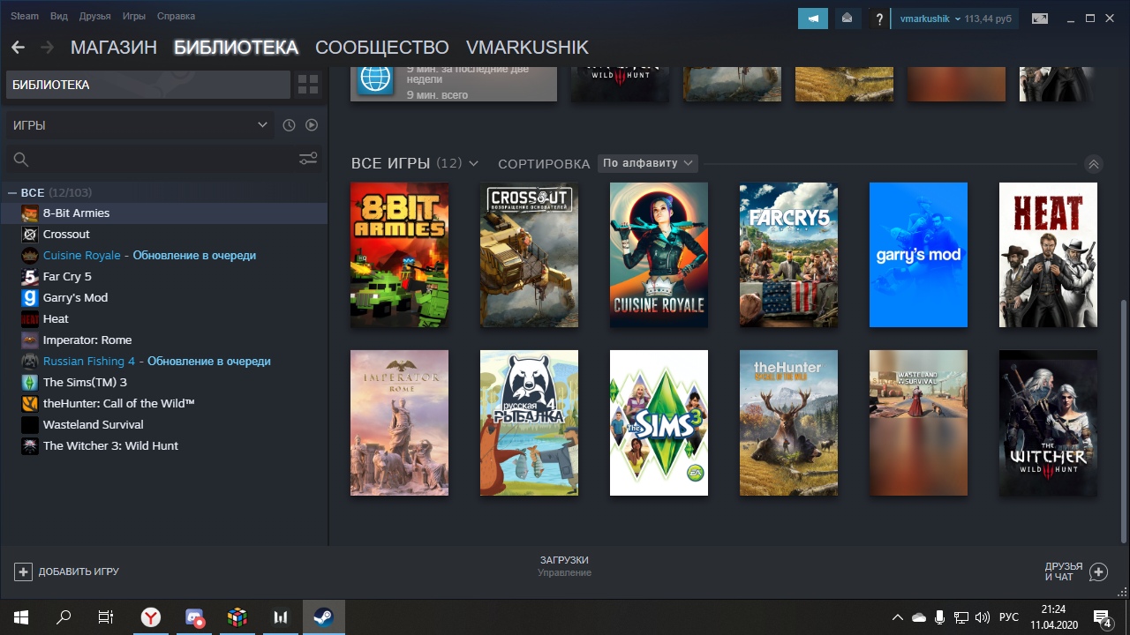Open Yandex browser from taskbar
Screen dimensions: 1130x635
pyautogui.click(x=152, y=617)
